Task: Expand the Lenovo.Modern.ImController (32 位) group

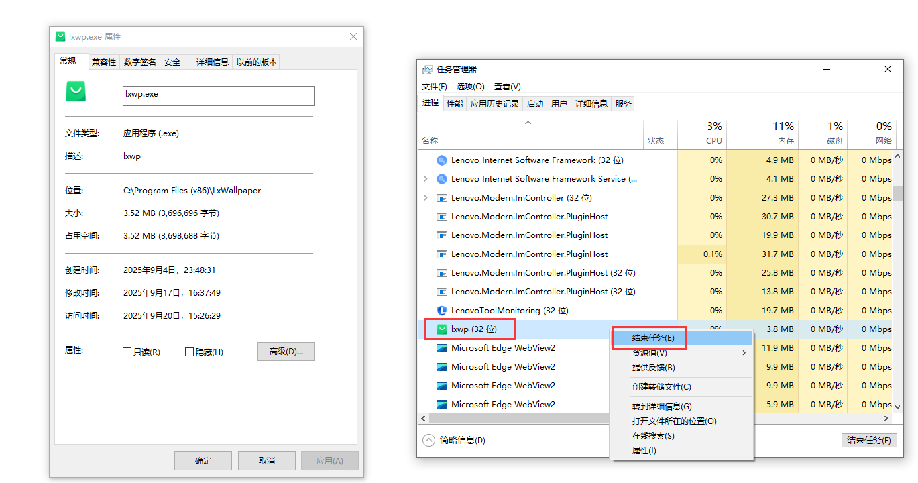Action: tap(426, 198)
